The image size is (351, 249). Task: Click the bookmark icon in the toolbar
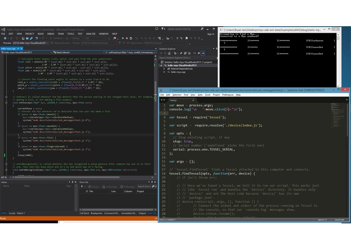tap(186, 38)
